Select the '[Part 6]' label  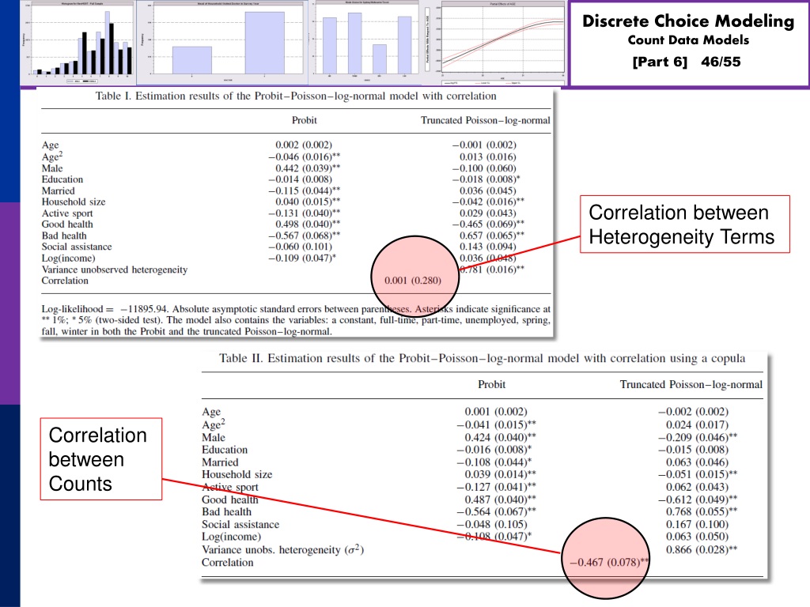click(x=660, y=62)
